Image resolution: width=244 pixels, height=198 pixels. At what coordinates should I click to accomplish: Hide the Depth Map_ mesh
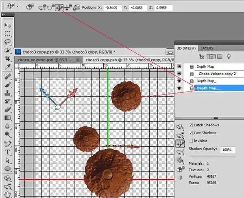(179, 81)
